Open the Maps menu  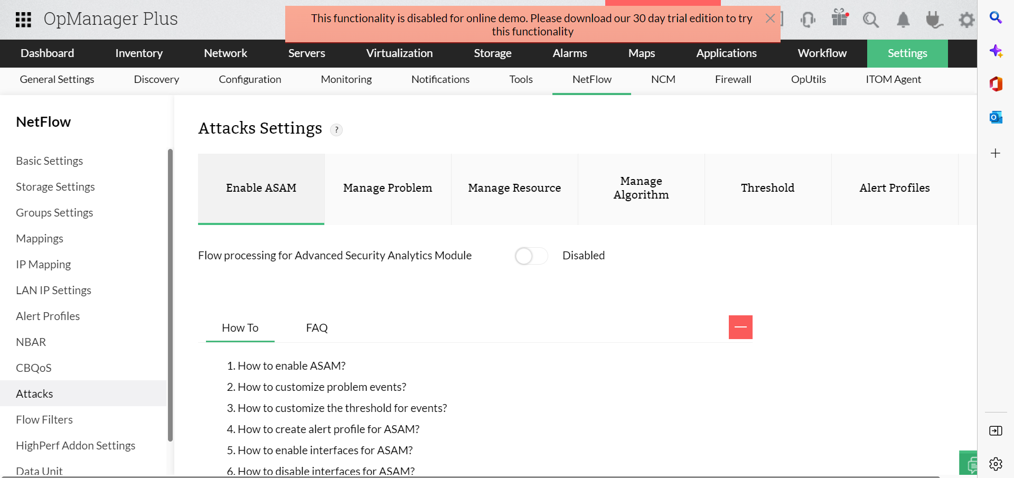coord(642,53)
